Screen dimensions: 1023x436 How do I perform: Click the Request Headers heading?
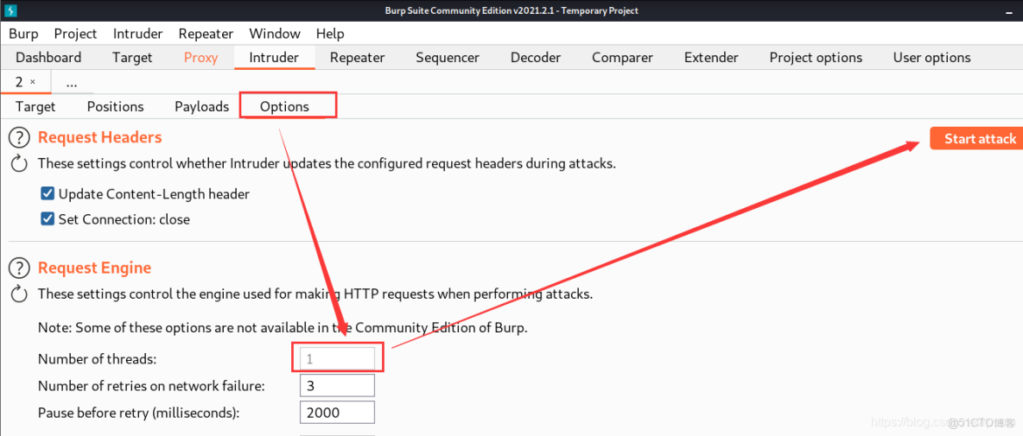(x=100, y=137)
